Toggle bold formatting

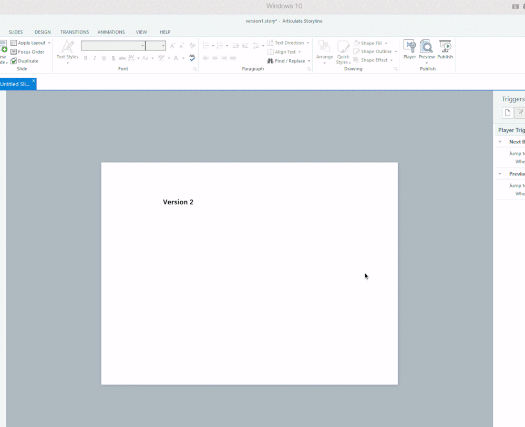pyautogui.click(x=86, y=58)
